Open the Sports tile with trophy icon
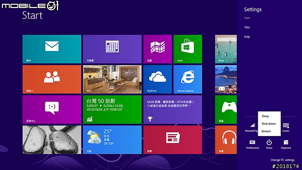The width and height of the screenshot is (302, 170). click(x=173, y=110)
